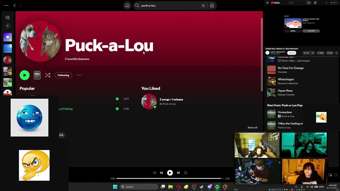Image resolution: width=340 pixels, height=191 pixels.
Task: Show hidden system tray icons
Action: [x=296, y=187]
